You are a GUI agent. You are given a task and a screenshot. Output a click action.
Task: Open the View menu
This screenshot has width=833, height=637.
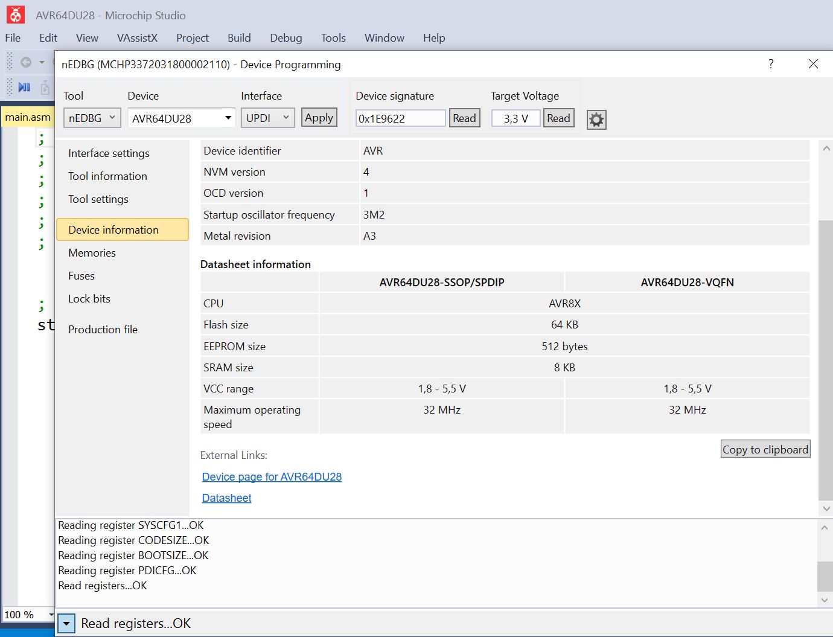(87, 37)
